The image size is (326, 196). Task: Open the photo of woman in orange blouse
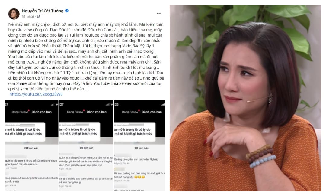(x=245, y=98)
